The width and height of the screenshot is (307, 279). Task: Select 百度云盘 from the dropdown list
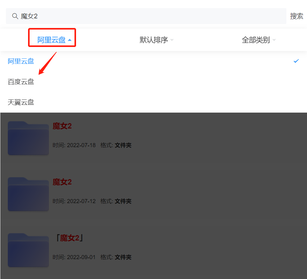point(153,82)
